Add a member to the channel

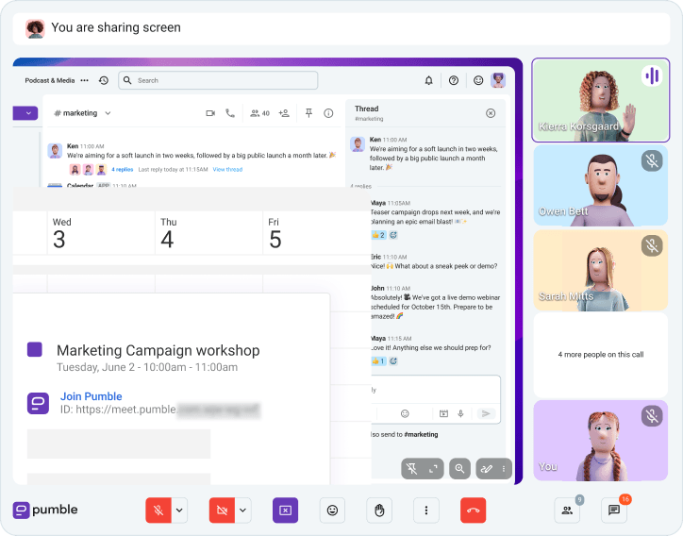coord(284,113)
